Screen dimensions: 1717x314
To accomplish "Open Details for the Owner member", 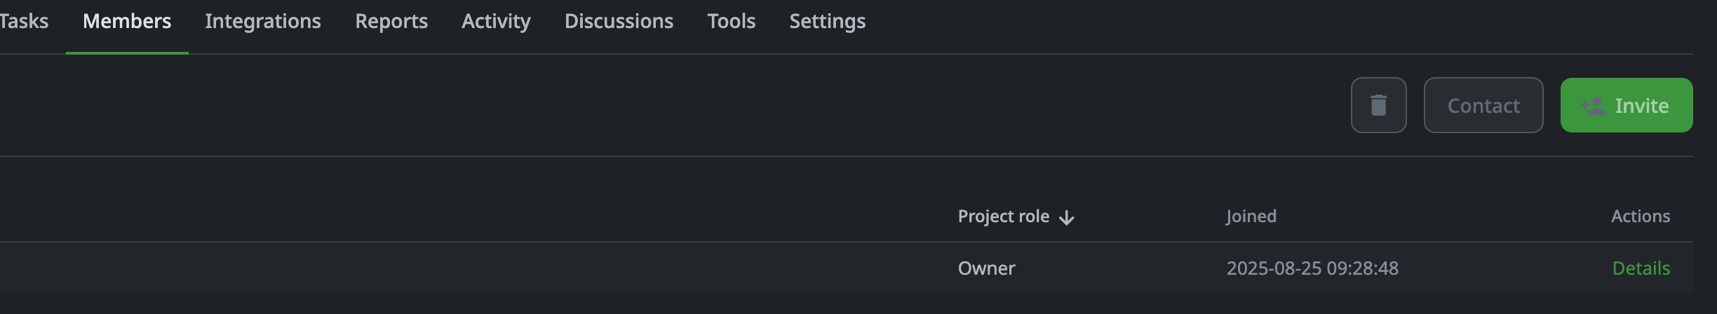I will coord(1641,268).
